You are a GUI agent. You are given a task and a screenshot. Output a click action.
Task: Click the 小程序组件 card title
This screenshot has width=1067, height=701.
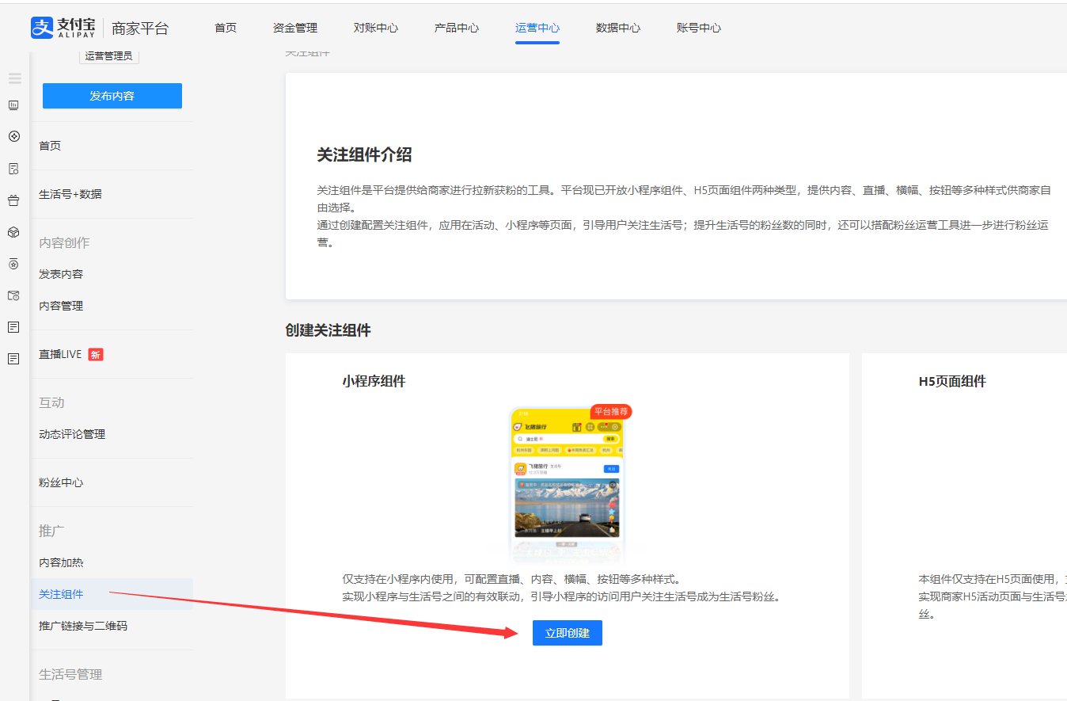tap(374, 381)
